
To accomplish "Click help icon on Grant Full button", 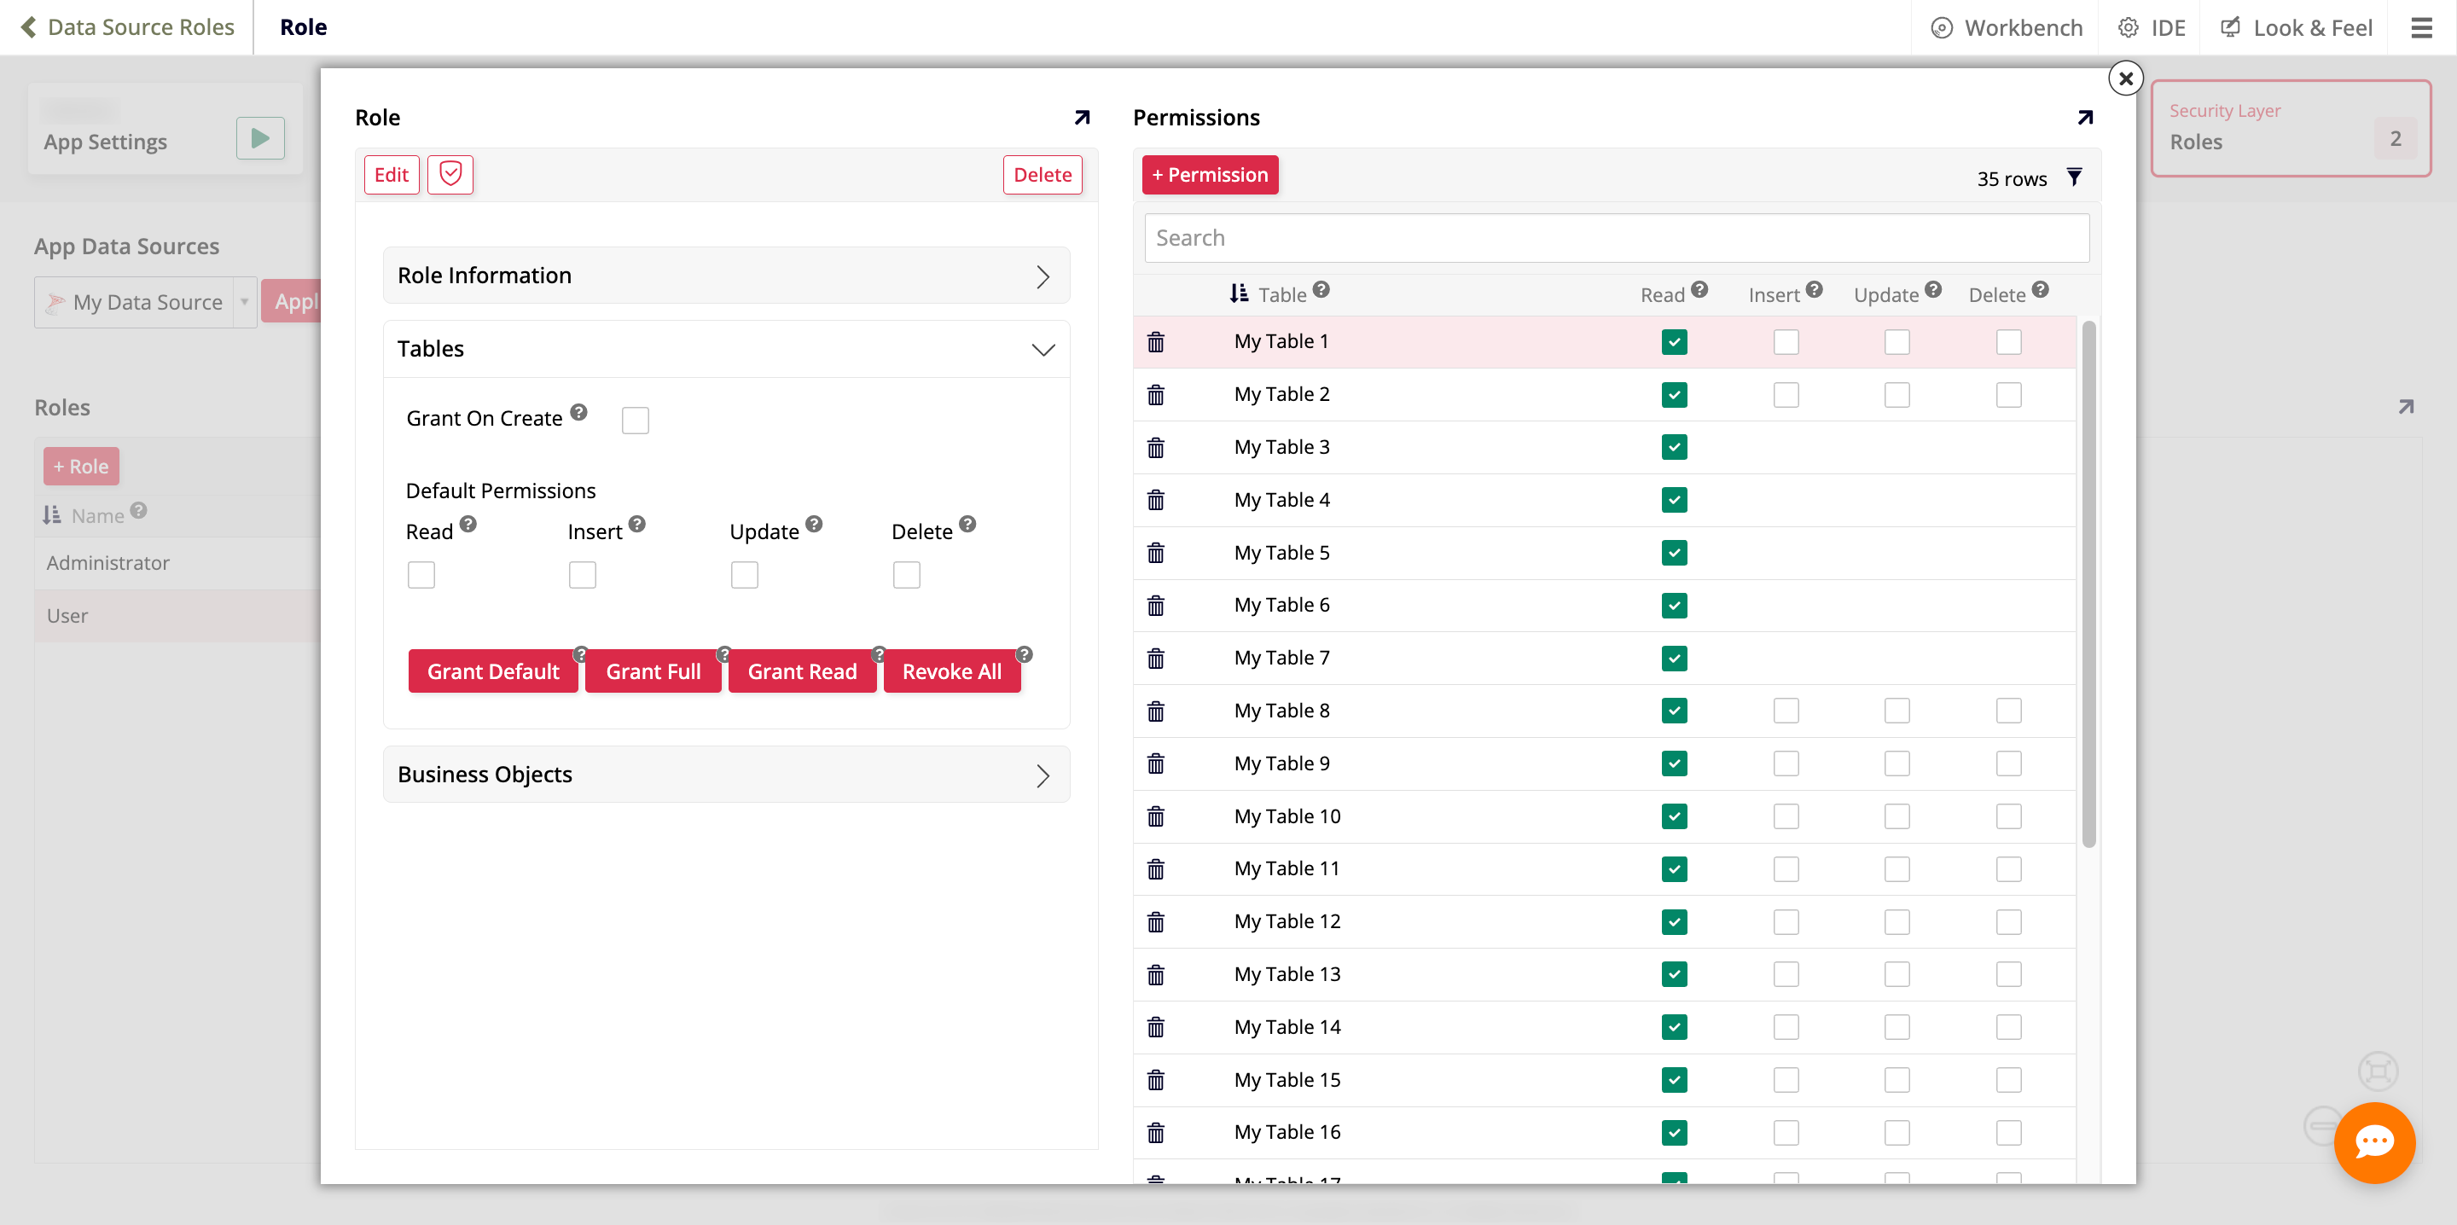I will [x=724, y=654].
